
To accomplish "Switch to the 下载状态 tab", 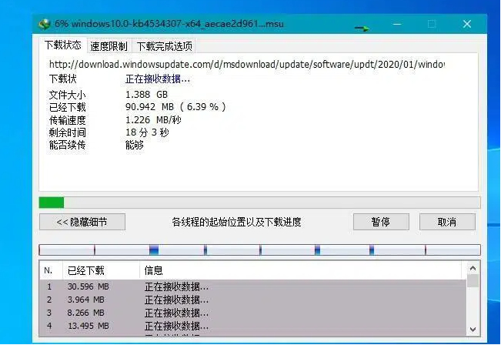I will click(63, 45).
